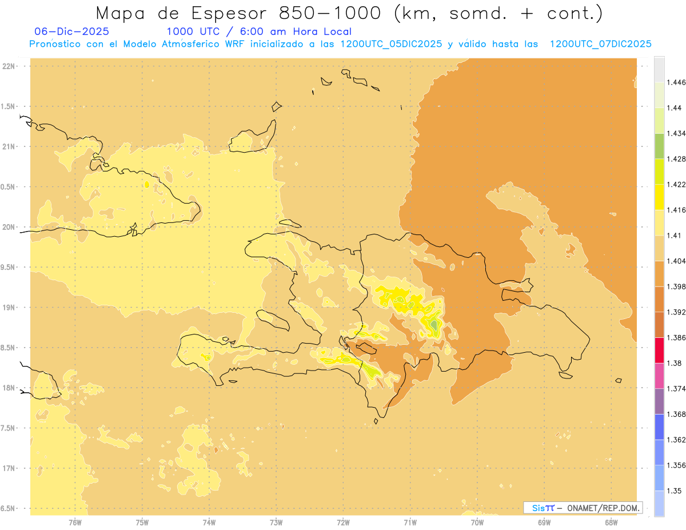Click legend value 1.404

tap(676, 261)
